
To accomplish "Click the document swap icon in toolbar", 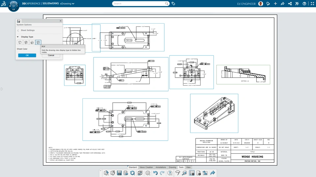I will 140,173.
